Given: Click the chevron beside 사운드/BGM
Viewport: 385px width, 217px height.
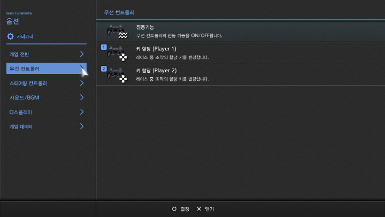Looking at the screenshot, I should click(82, 98).
